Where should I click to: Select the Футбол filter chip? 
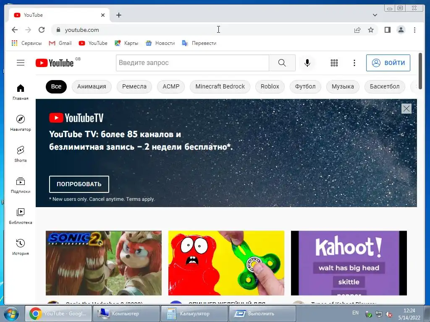(x=305, y=86)
